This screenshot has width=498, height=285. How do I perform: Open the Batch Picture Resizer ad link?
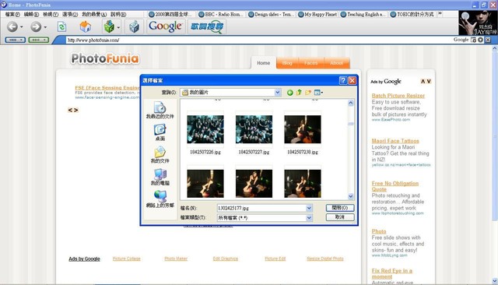[398, 96]
